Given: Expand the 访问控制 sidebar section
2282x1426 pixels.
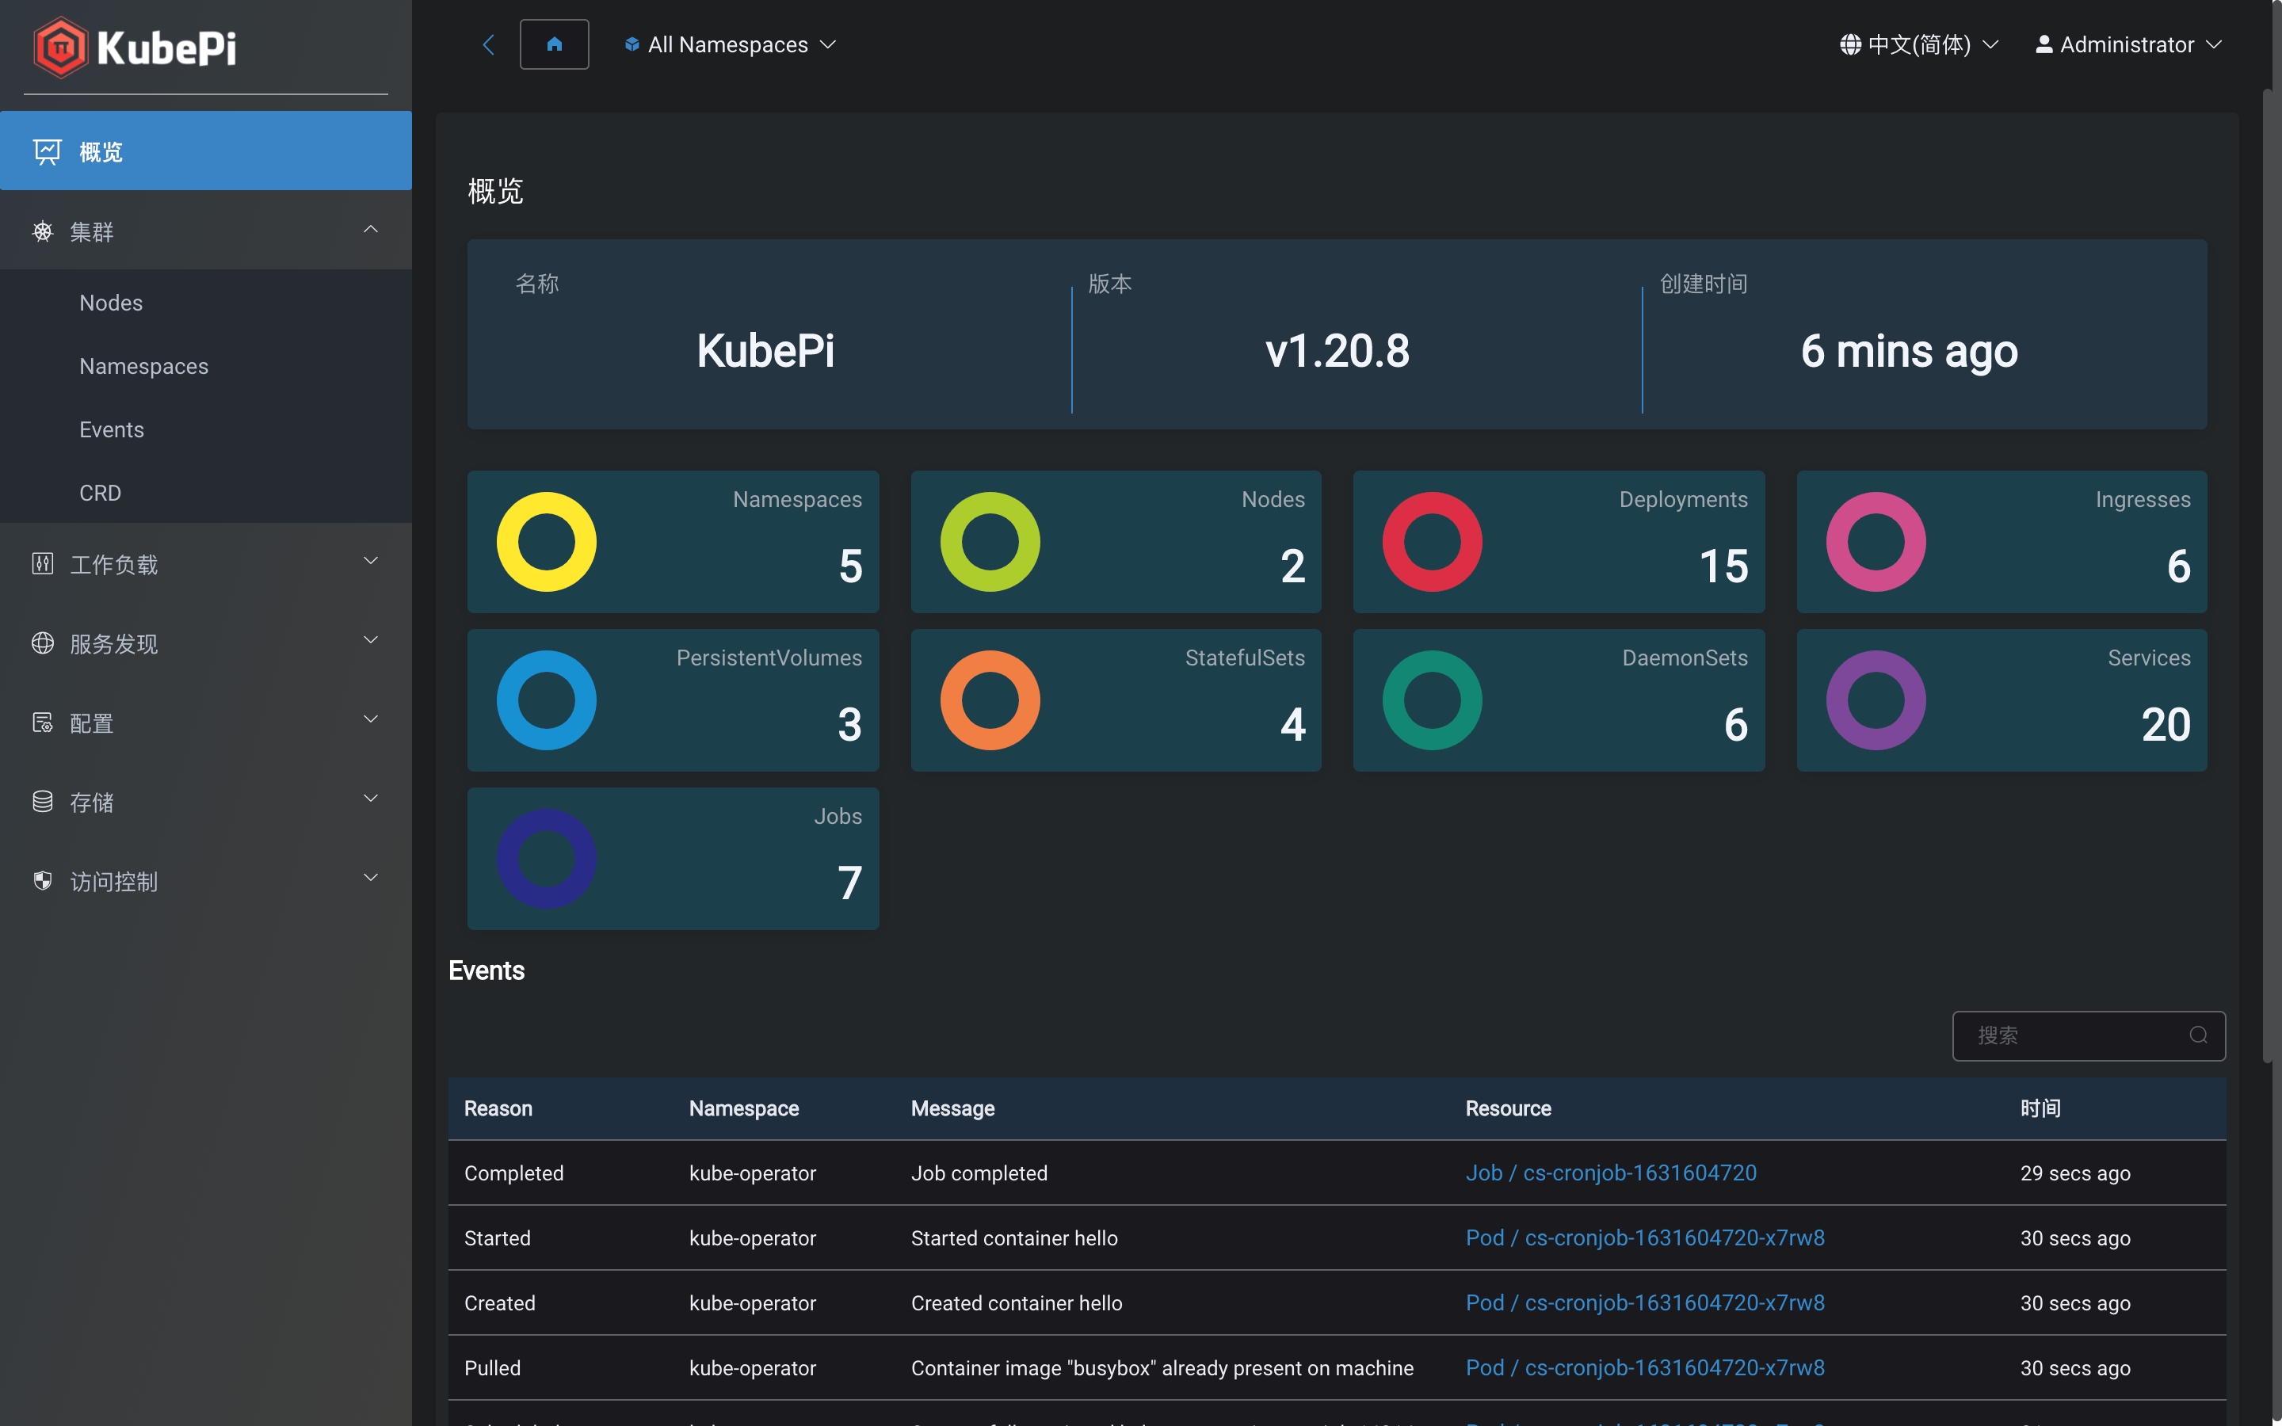Looking at the screenshot, I should 205,881.
